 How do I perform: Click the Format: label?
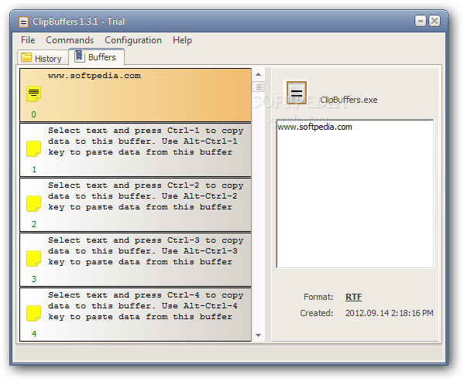318,297
